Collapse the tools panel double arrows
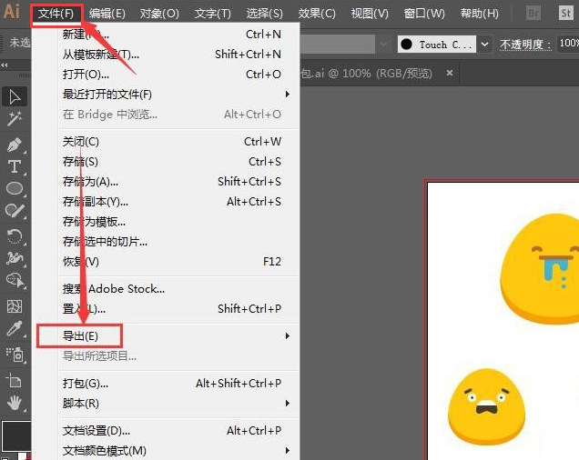The width and height of the screenshot is (579, 460). pos(5,65)
